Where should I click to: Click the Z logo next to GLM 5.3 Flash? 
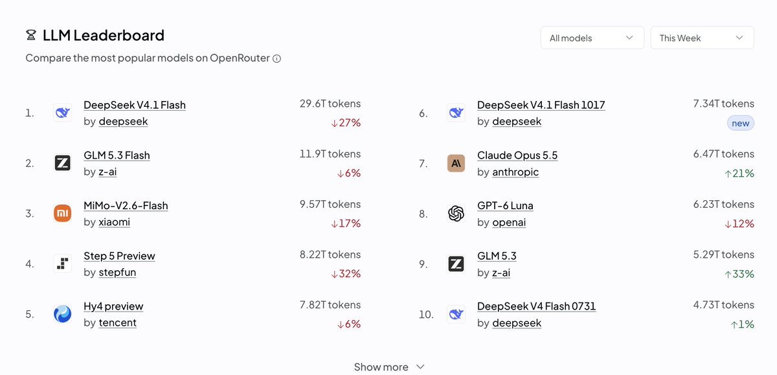click(62, 163)
